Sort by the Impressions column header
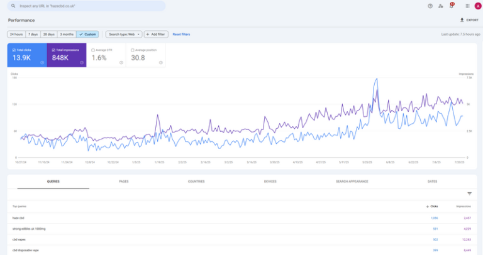This screenshot has height=255, width=483. (464, 207)
